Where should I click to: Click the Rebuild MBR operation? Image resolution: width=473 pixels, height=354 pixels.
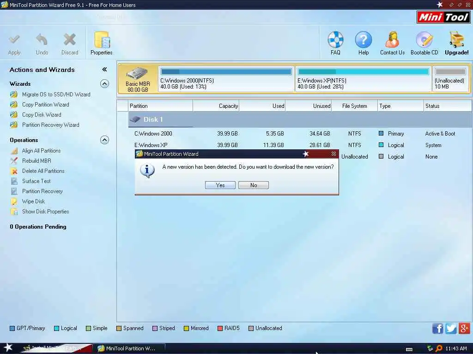pyautogui.click(x=36, y=161)
